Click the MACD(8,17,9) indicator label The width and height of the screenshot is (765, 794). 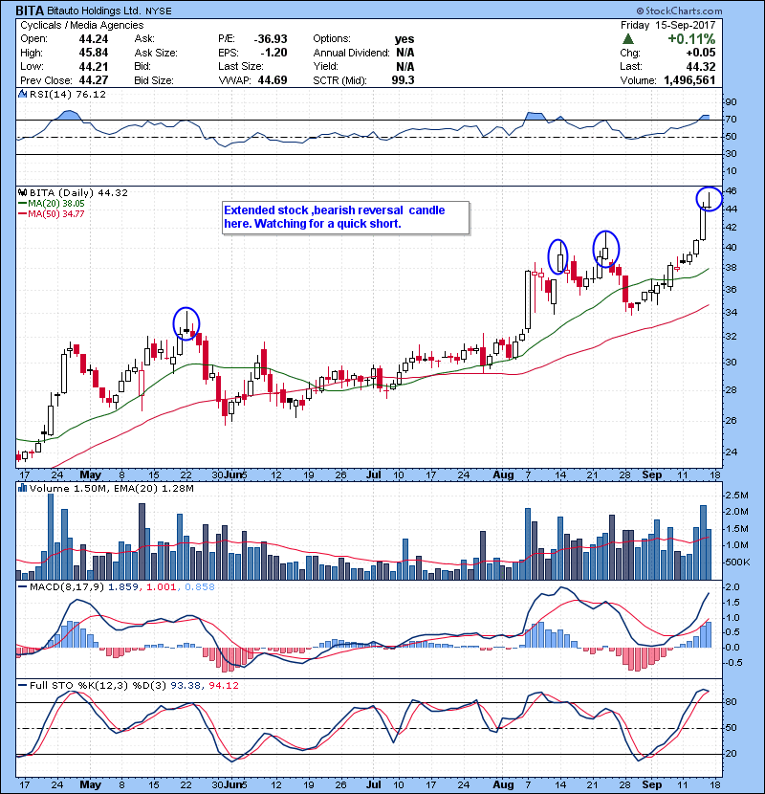click(67, 587)
